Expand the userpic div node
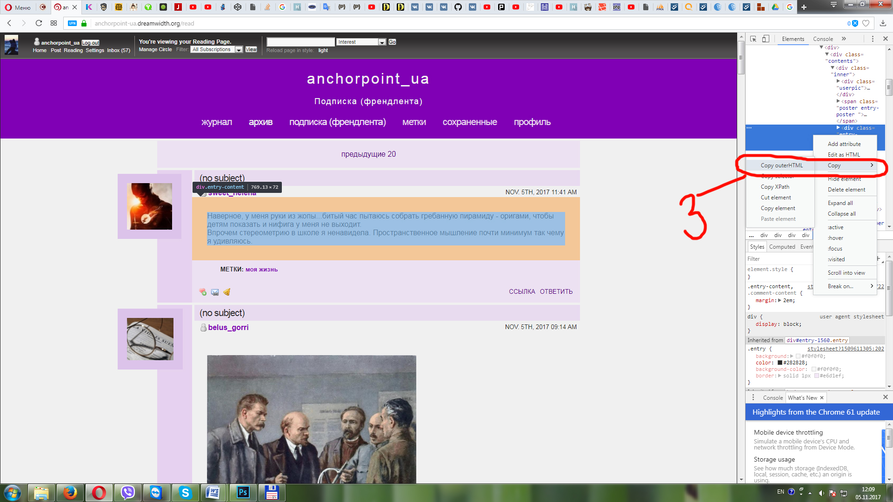893x502 pixels. click(x=838, y=81)
